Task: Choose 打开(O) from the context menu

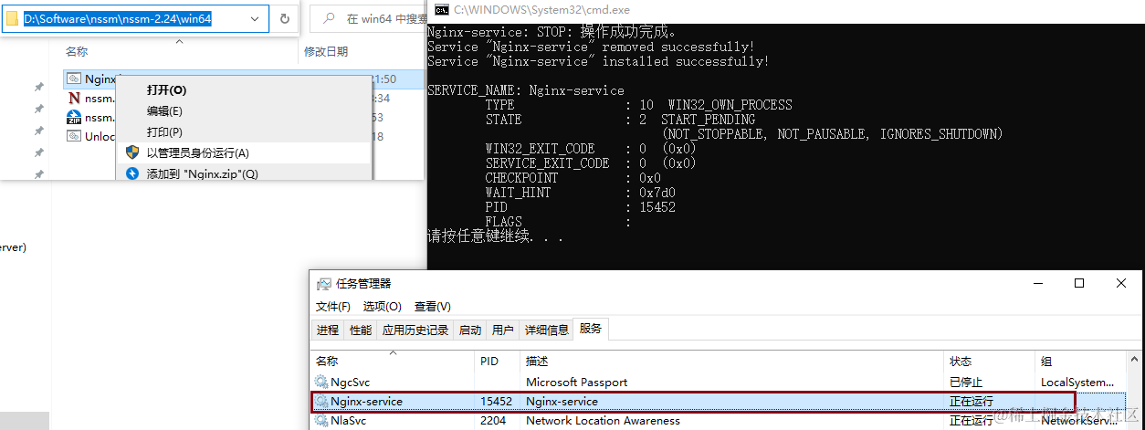Action: coord(166,90)
